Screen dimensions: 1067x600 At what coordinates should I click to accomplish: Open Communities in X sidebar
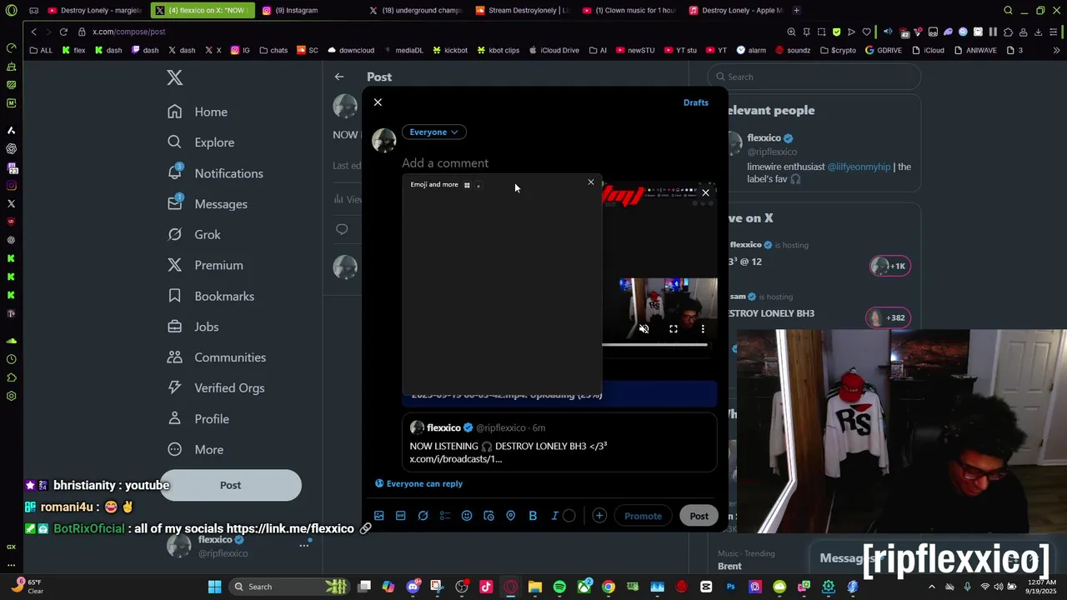(217, 357)
